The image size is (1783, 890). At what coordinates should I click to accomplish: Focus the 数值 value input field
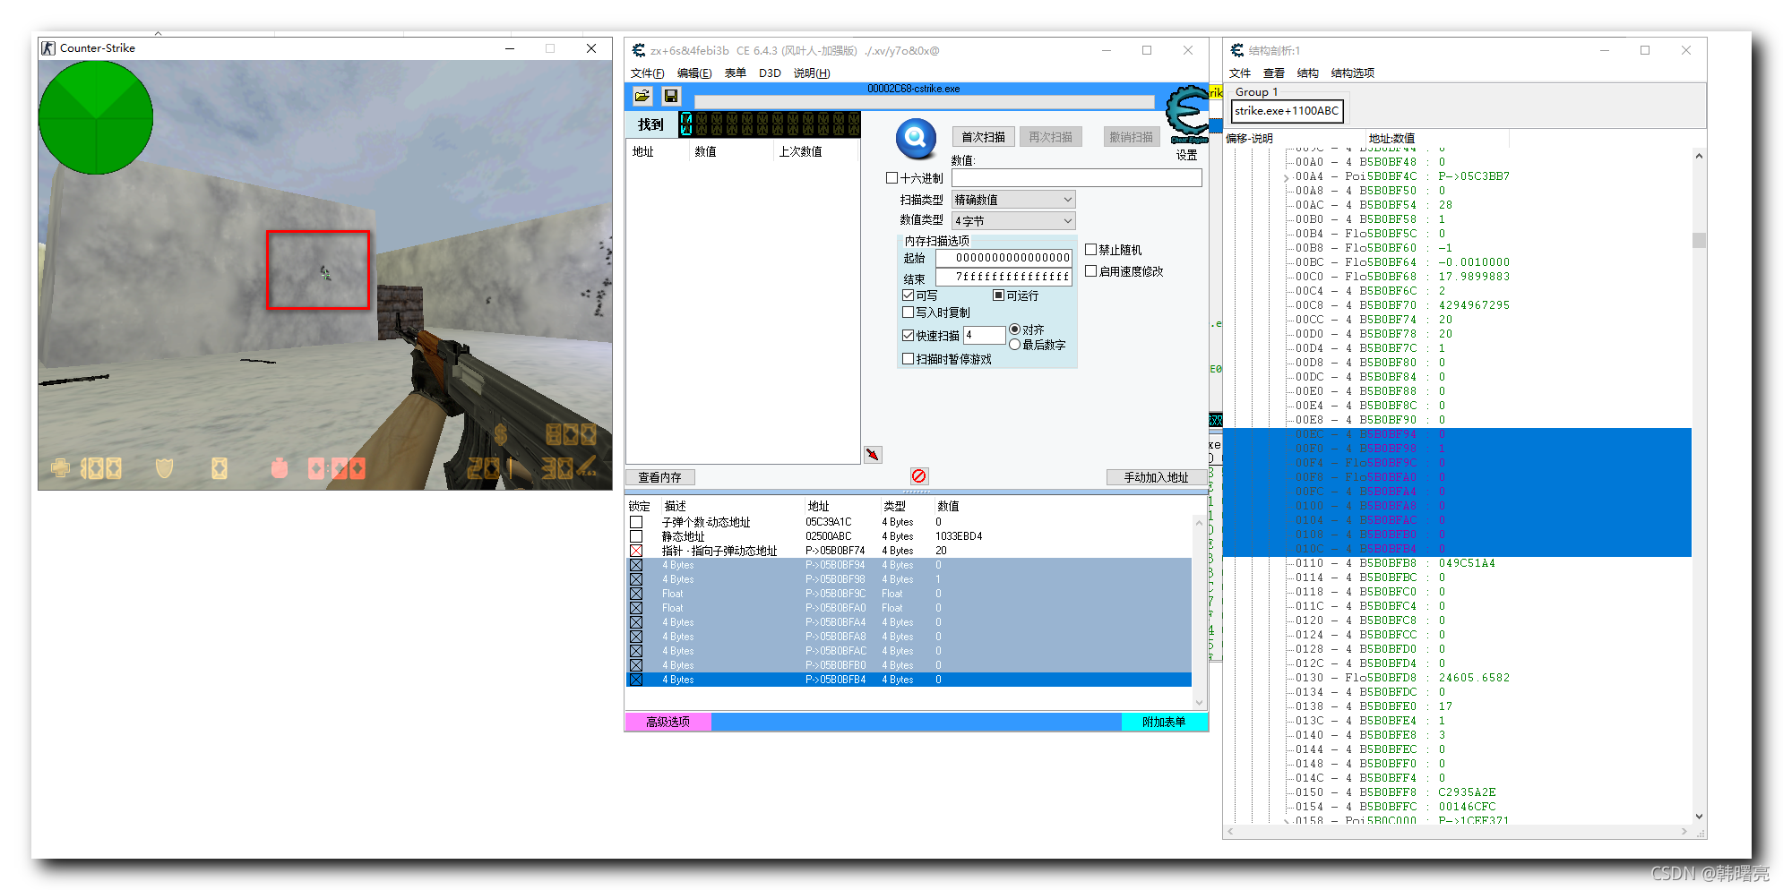(x=1076, y=178)
